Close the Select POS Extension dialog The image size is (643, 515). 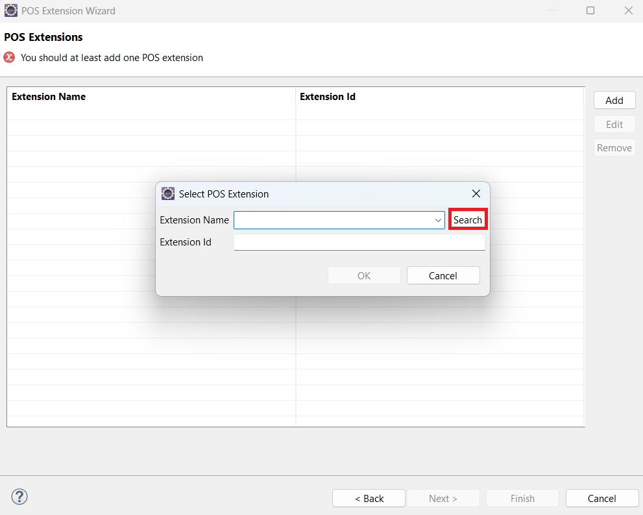click(476, 194)
